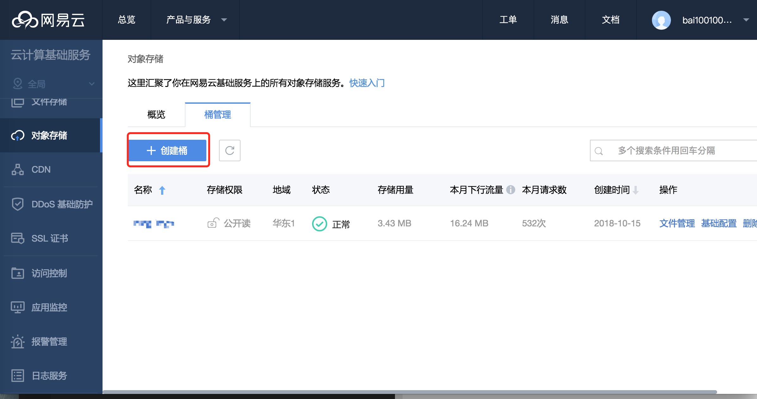Open the 消息 nav item
Viewport: 757px width, 399px height.
click(560, 20)
